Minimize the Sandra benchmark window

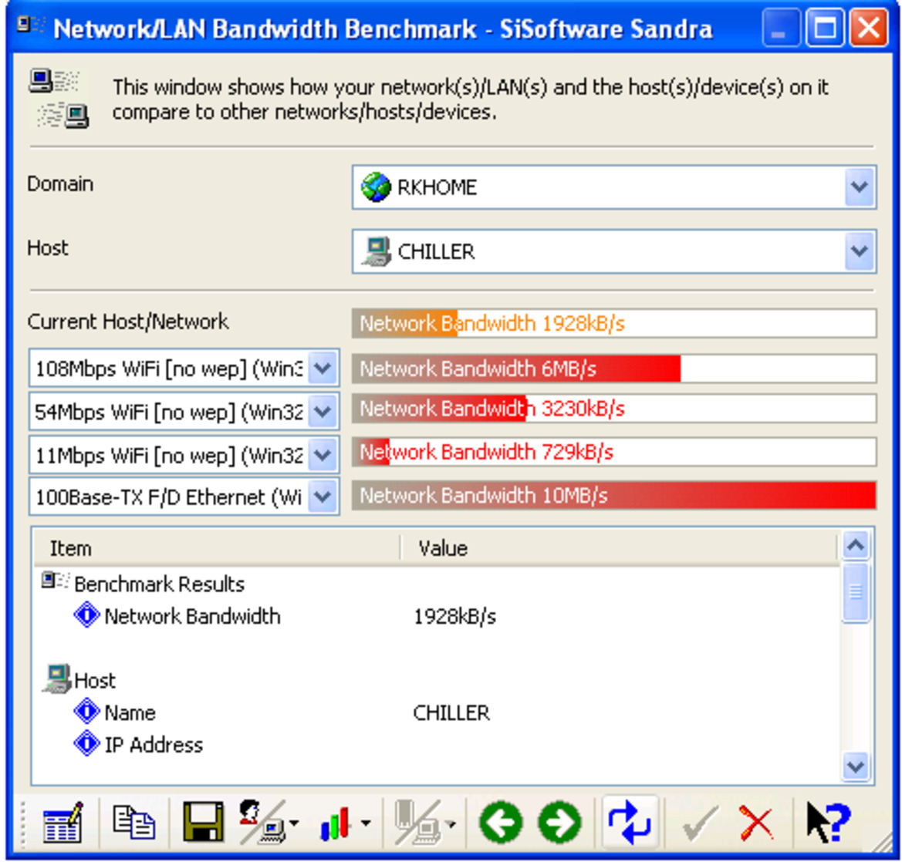pyautogui.click(x=781, y=28)
